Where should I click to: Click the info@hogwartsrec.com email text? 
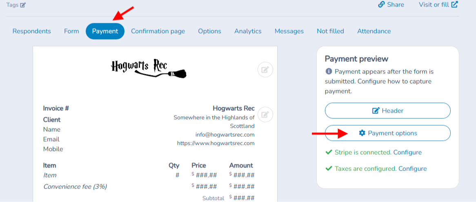[x=225, y=134]
